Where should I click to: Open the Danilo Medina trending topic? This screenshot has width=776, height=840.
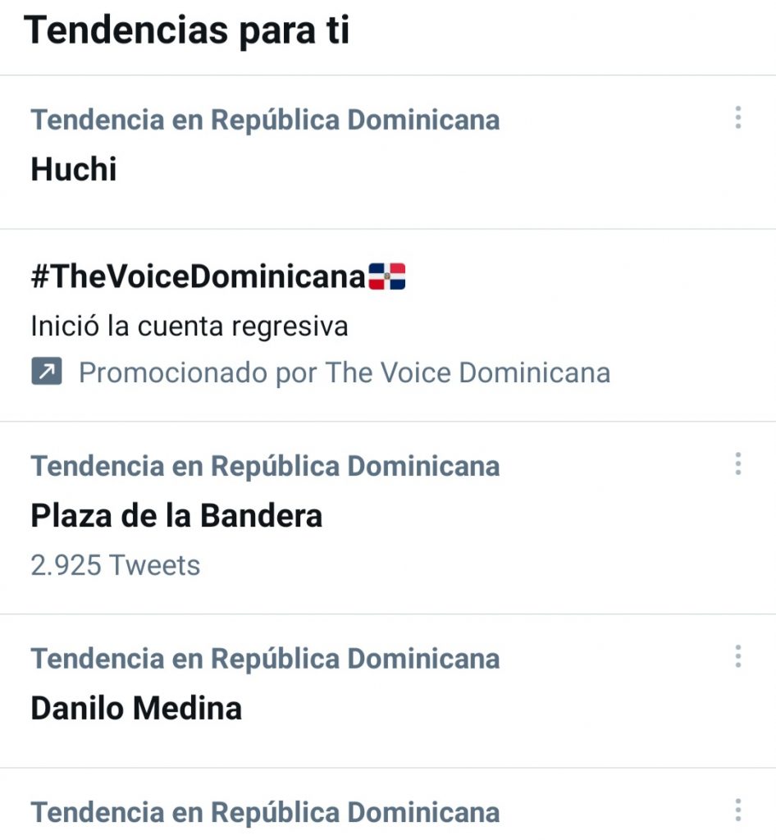[136, 707]
